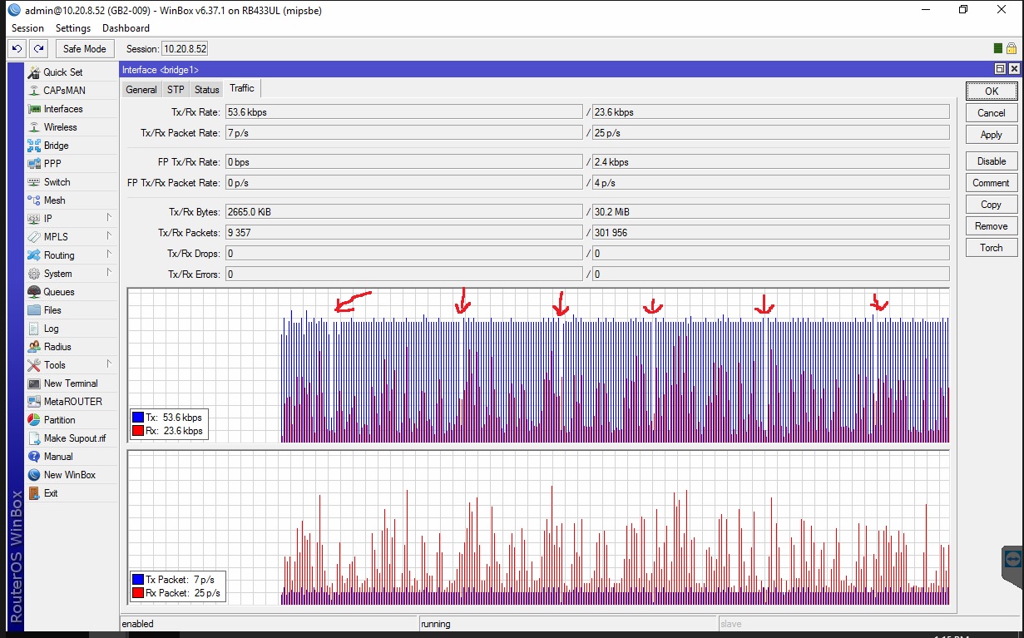Image resolution: width=1024 pixels, height=638 pixels.
Task: Click the Cancel button
Action: coord(992,113)
